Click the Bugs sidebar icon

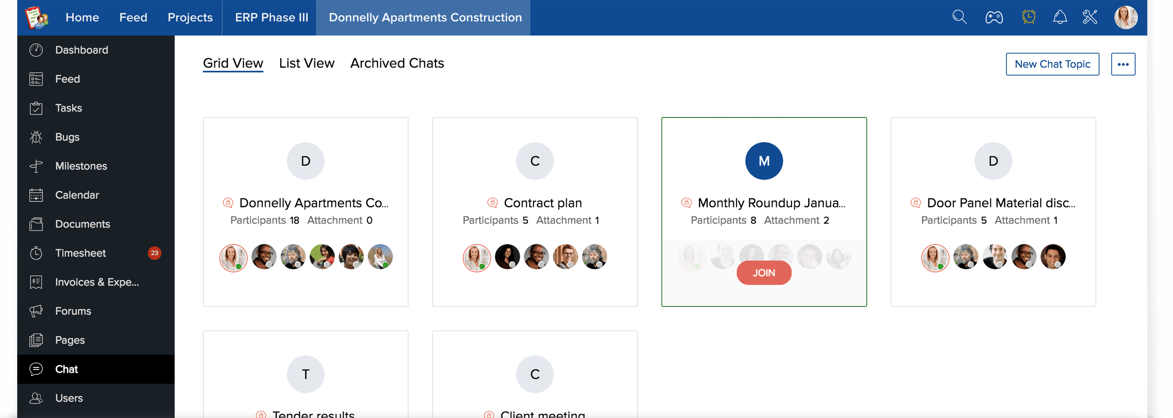tap(36, 137)
